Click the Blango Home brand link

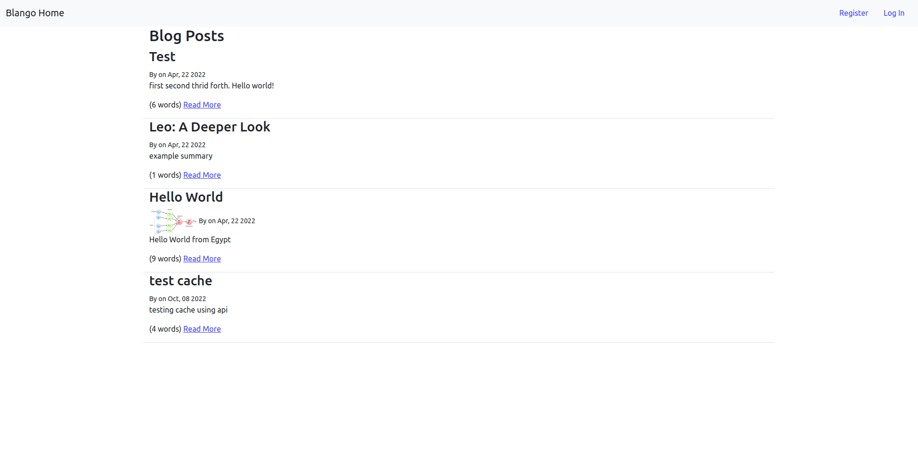[x=35, y=13]
